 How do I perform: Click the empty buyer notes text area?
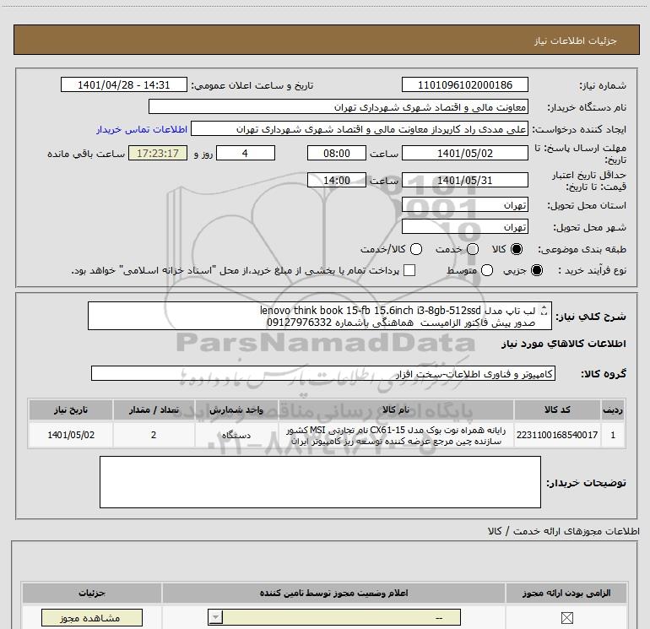(320, 482)
